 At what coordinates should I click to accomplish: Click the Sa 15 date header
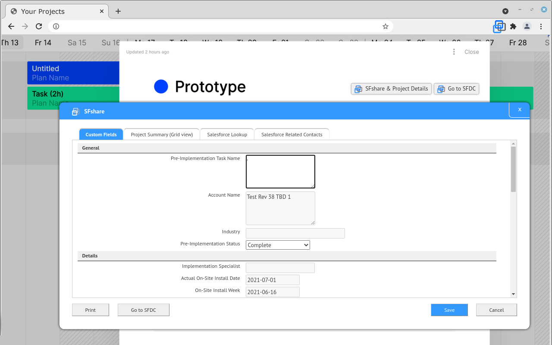tap(77, 42)
